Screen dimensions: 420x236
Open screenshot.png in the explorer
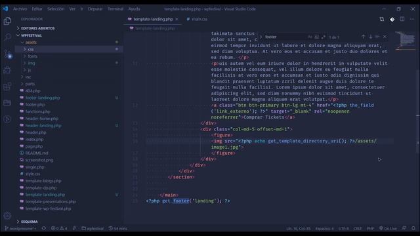pyautogui.click(x=39, y=160)
